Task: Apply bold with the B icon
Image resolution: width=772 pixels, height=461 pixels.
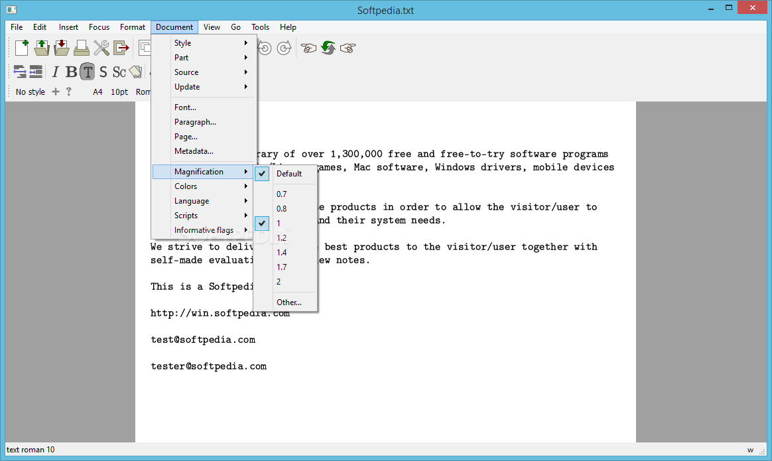Action: coord(72,72)
